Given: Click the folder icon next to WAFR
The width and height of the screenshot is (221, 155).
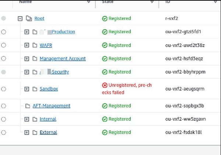Looking at the screenshot, I should click(35, 45).
